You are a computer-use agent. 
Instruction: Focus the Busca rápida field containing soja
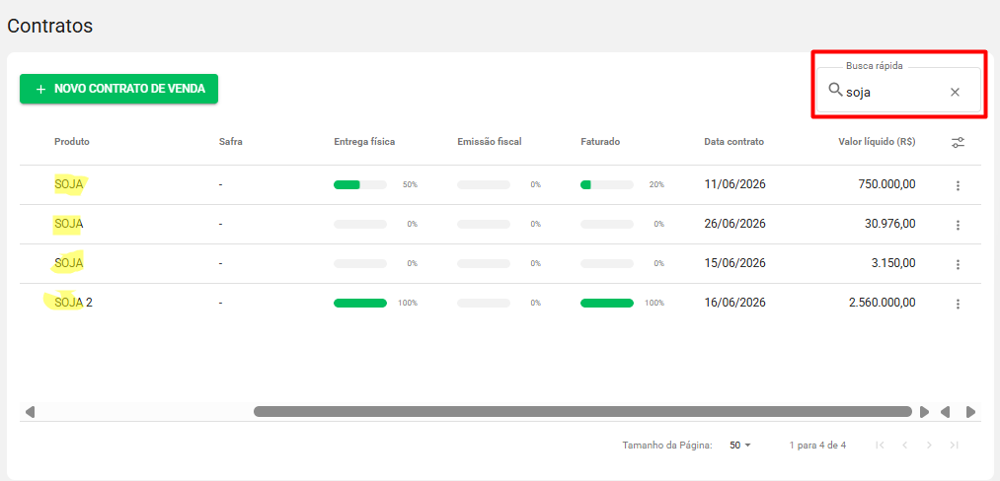898,90
